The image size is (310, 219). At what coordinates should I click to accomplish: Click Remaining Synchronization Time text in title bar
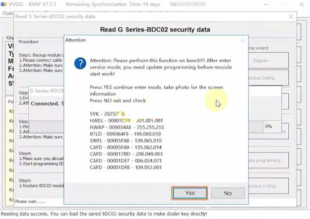(113, 4)
